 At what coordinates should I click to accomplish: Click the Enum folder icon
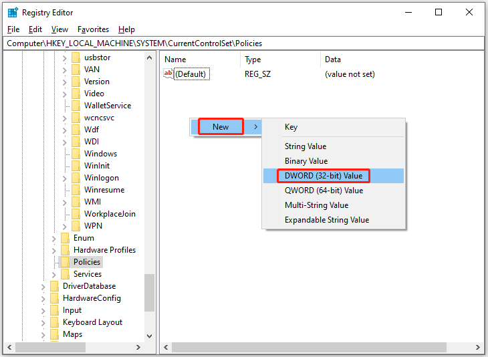(66, 238)
